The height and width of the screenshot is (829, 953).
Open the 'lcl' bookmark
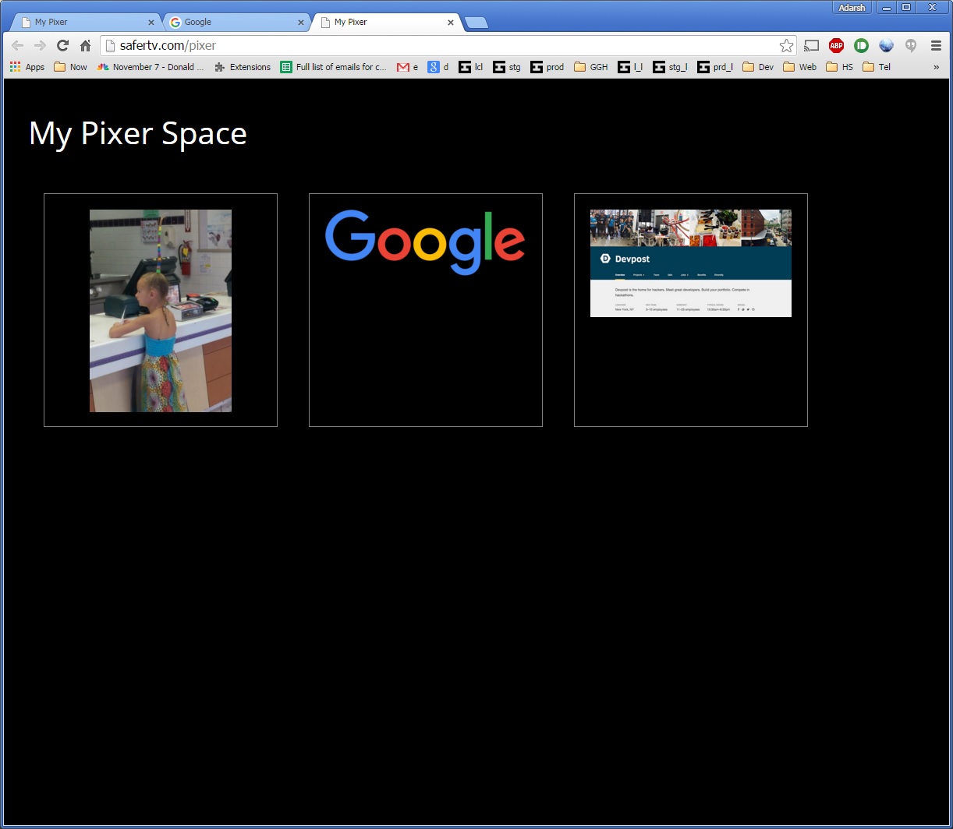pyautogui.click(x=471, y=67)
